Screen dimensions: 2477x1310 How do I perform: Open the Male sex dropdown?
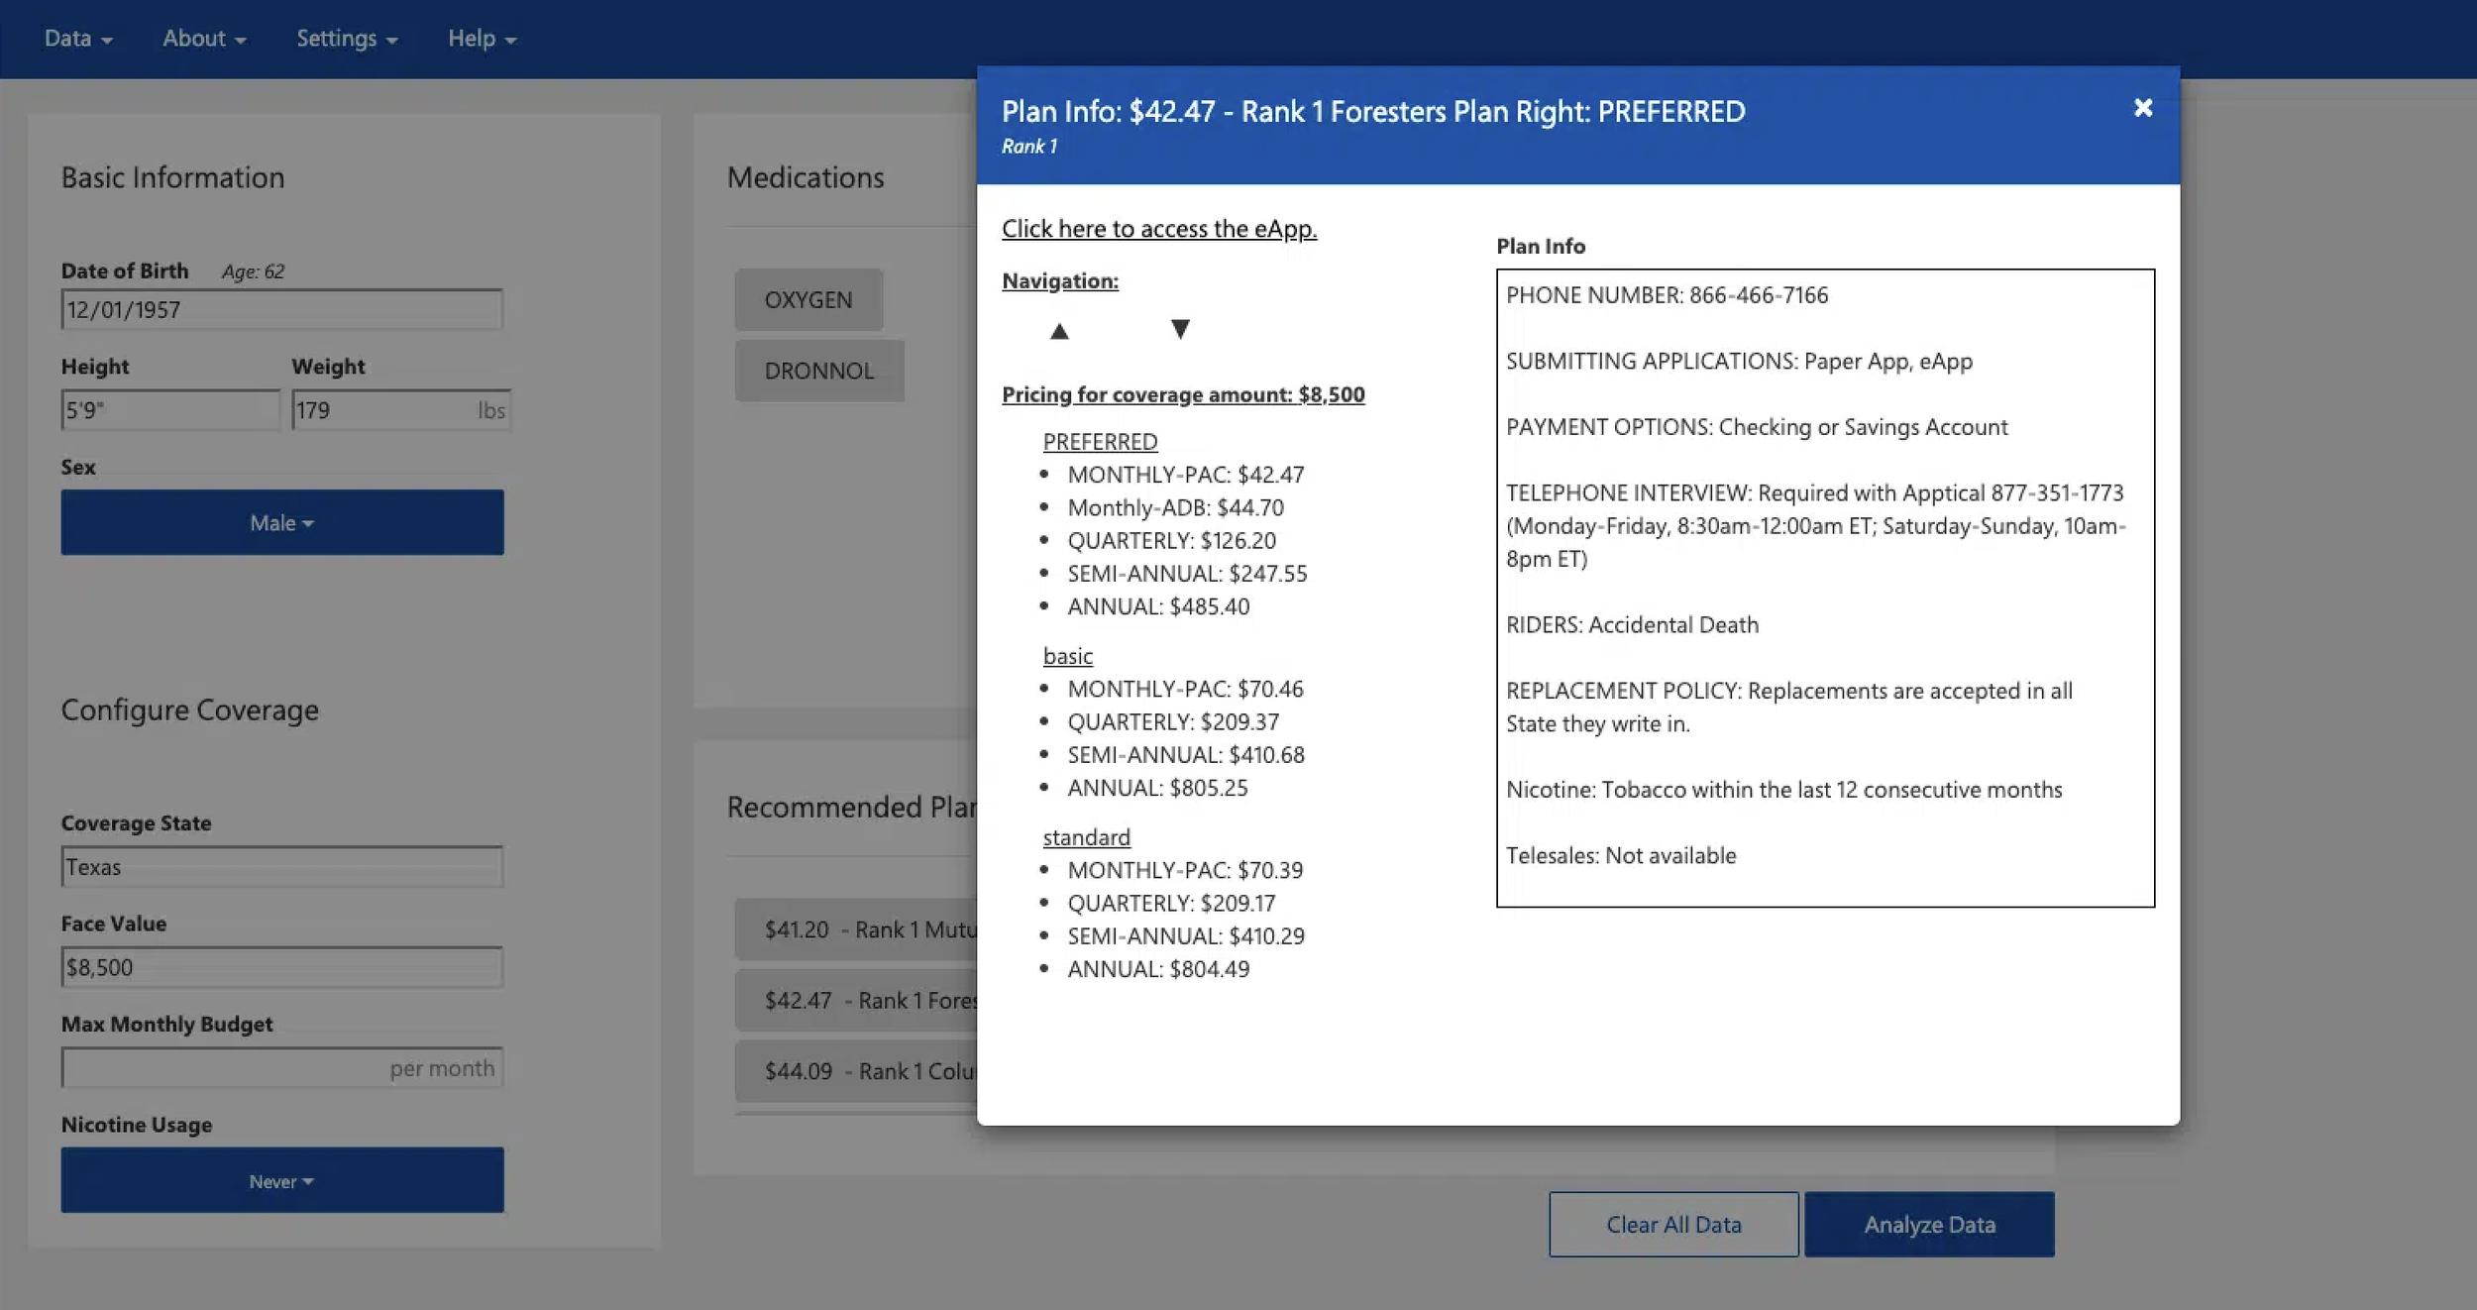pos(282,522)
